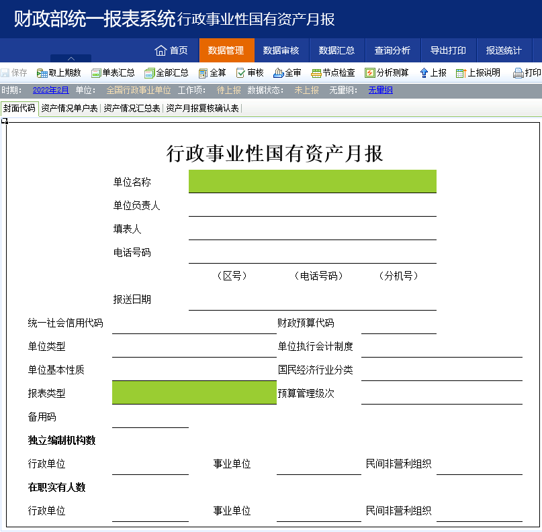
Task: Click the 统一社会信用代码 input field
Action: click(194, 323)
